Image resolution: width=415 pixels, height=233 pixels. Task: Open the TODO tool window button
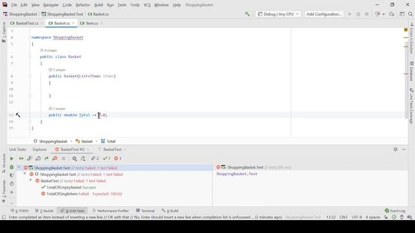[x=19, y=210]
